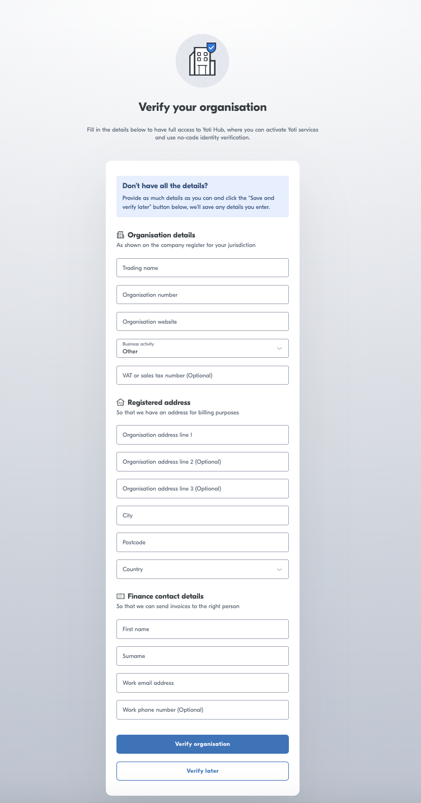This screenshot has height=803, width=421.
Task: Click the Registered address house icon
Action: point(120,403)
